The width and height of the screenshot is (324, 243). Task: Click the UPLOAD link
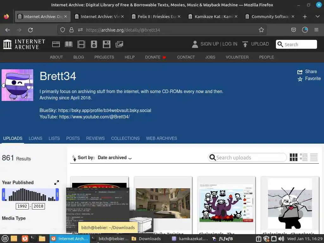point(260,44)
